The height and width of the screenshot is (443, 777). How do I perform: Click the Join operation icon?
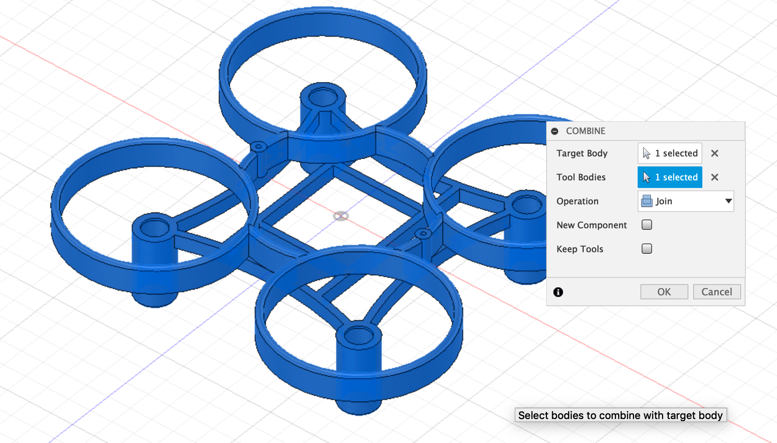(x=646, y=201)
